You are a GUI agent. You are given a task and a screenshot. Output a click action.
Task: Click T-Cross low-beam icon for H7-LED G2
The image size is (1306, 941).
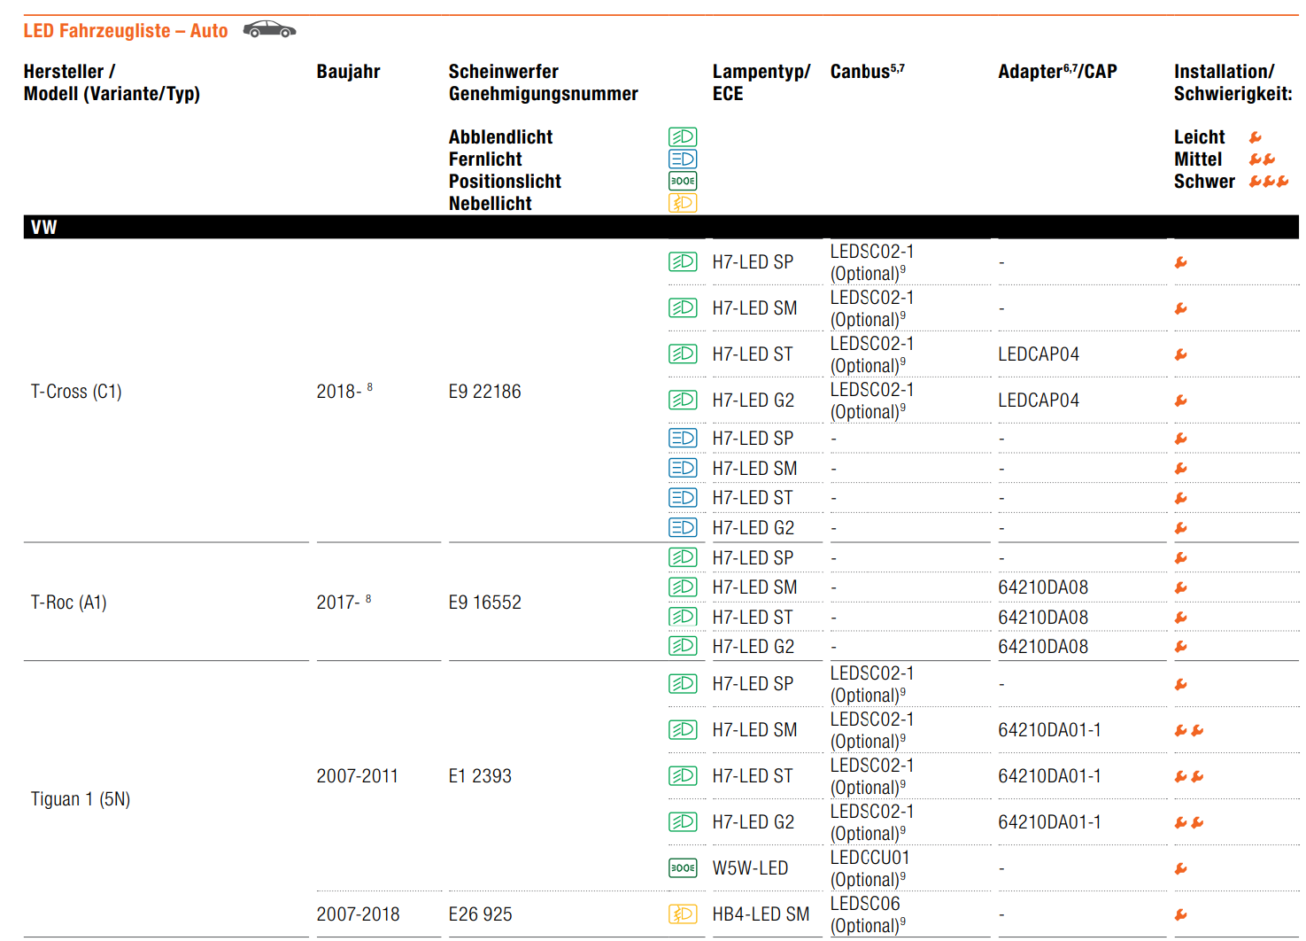pyautogui.click(x=683, y=400)
